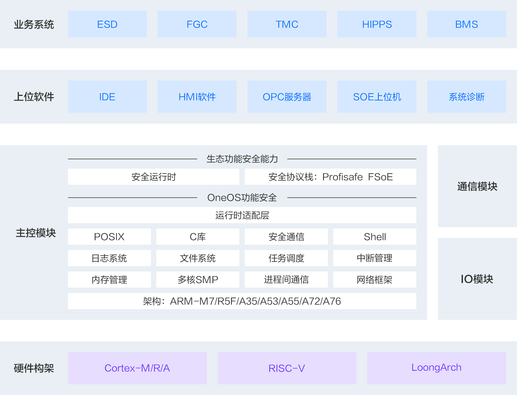Click the RISC-V hardware box
Viewport: 517px width, 395px height.
(287, 368)
